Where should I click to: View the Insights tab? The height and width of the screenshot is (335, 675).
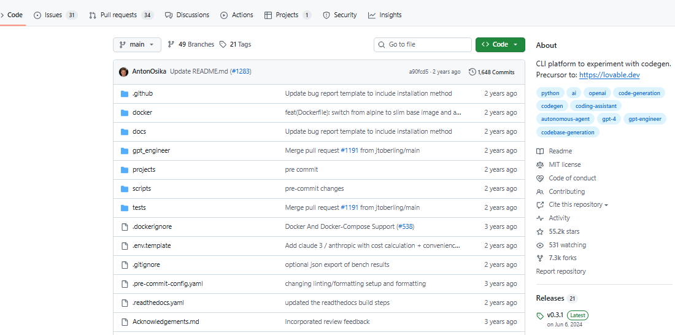385,15
